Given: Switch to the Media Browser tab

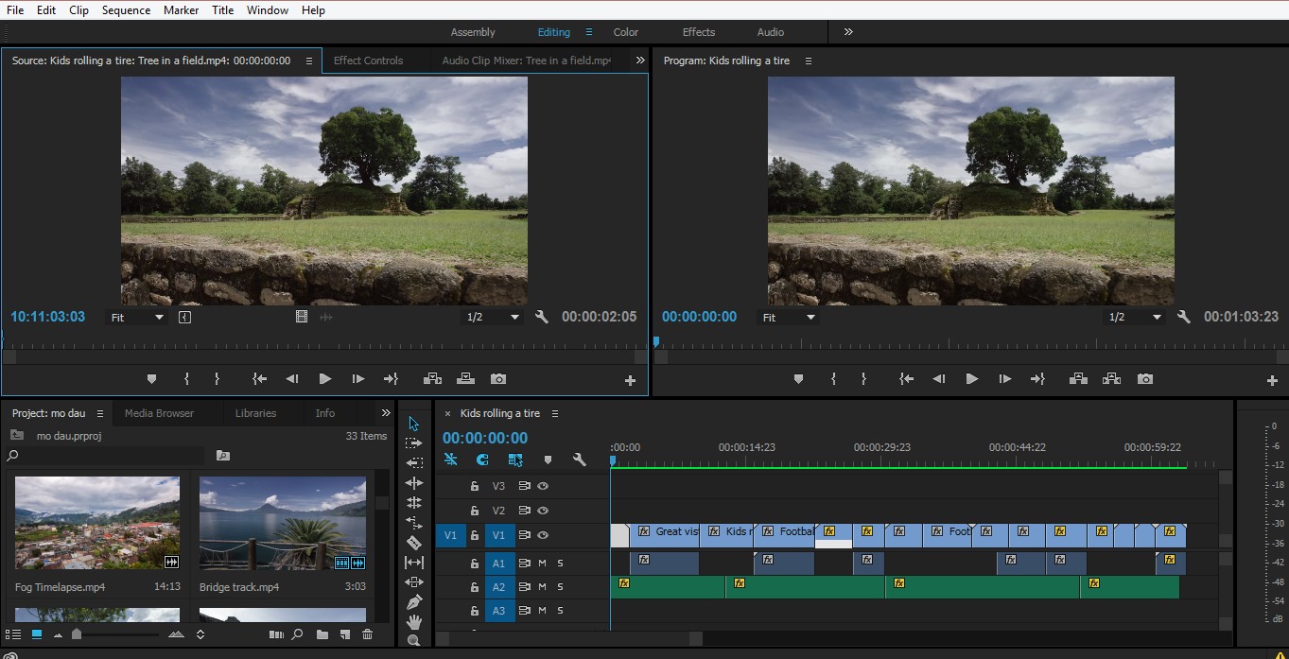Looking at the screenshot, I should [159, 413].
